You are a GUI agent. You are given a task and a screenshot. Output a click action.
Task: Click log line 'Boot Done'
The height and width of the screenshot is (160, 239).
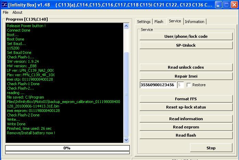point(15,39)
